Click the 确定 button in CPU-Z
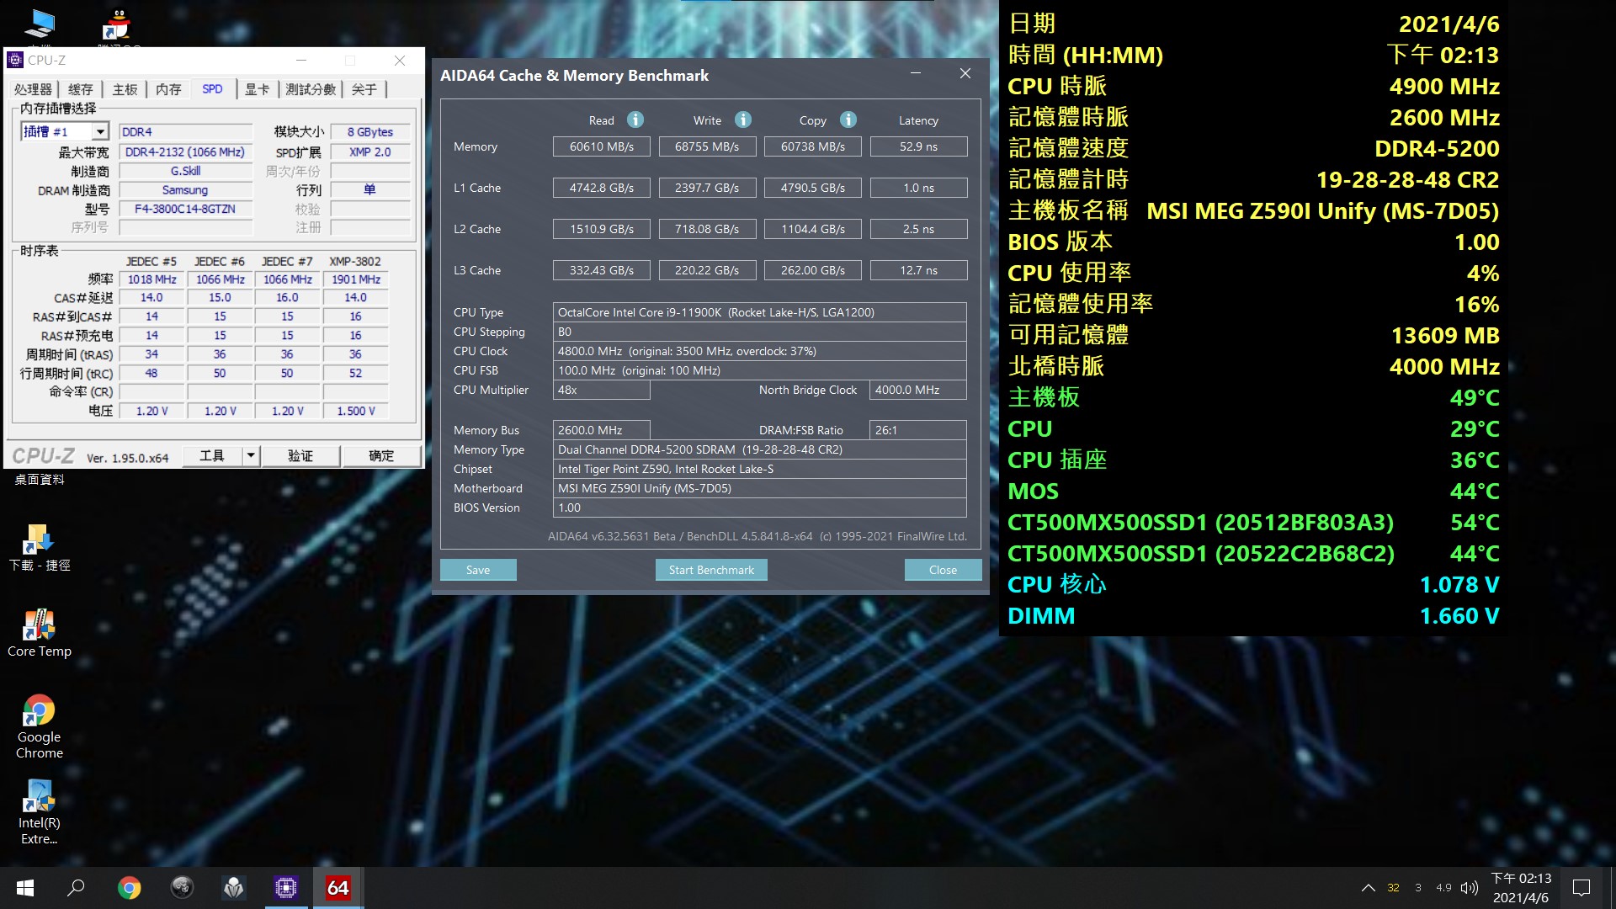 click(x=381, y=455)
